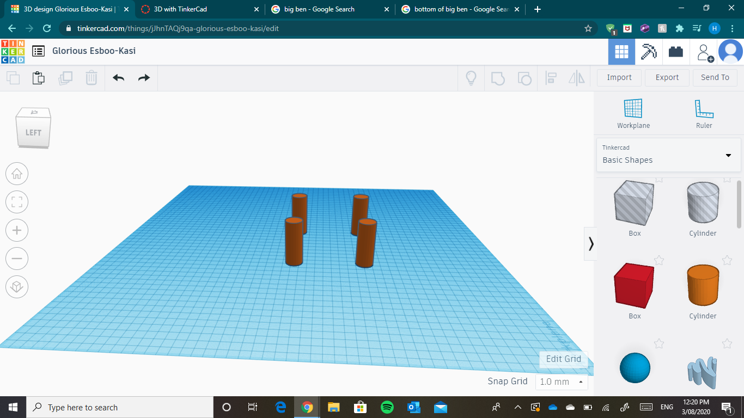Select the Workplane tool
The height and width of the screenshot is (418, 744).
click(633, 114)
